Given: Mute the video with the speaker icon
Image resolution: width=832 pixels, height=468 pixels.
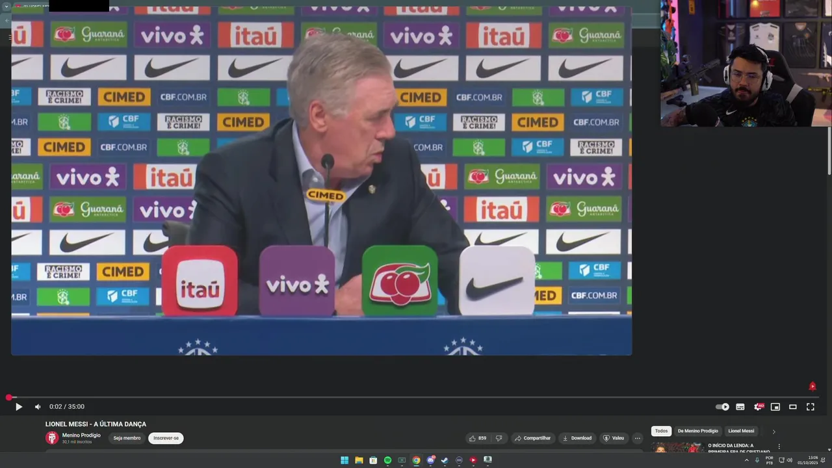Looking at the screenshot, I should (38, 407).
